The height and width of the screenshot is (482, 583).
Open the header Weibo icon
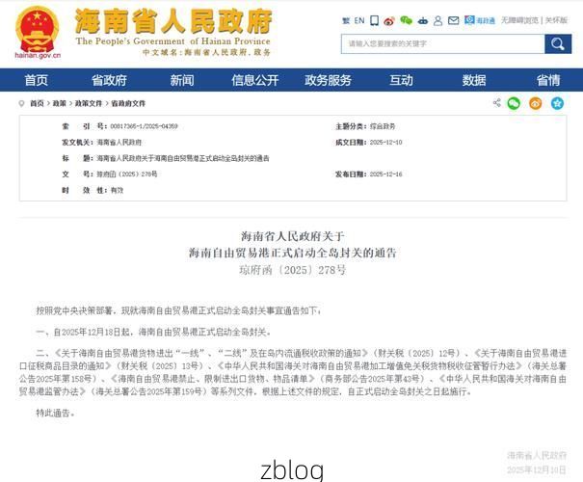(389, 21)
